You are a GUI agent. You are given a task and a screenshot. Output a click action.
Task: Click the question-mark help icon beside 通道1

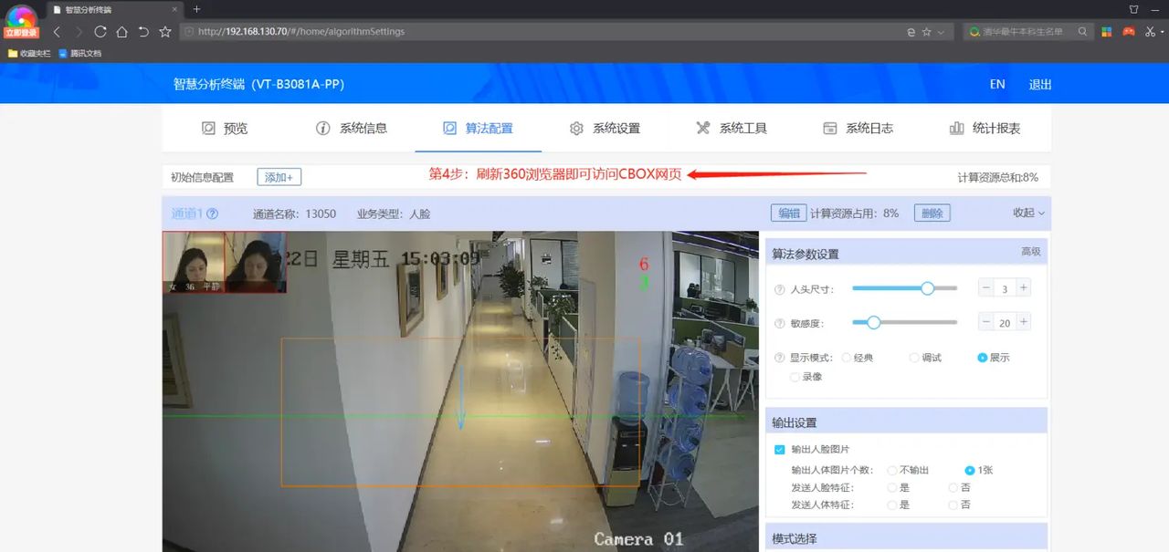[211, 213]
